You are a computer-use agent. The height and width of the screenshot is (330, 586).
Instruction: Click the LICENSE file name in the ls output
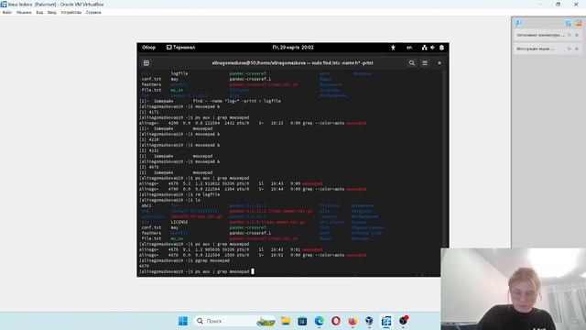click(179, 222)
